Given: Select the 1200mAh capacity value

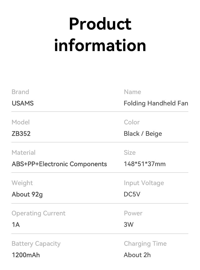Looking at the screenshot, I should pyautogui.click(x=26, y=255).
